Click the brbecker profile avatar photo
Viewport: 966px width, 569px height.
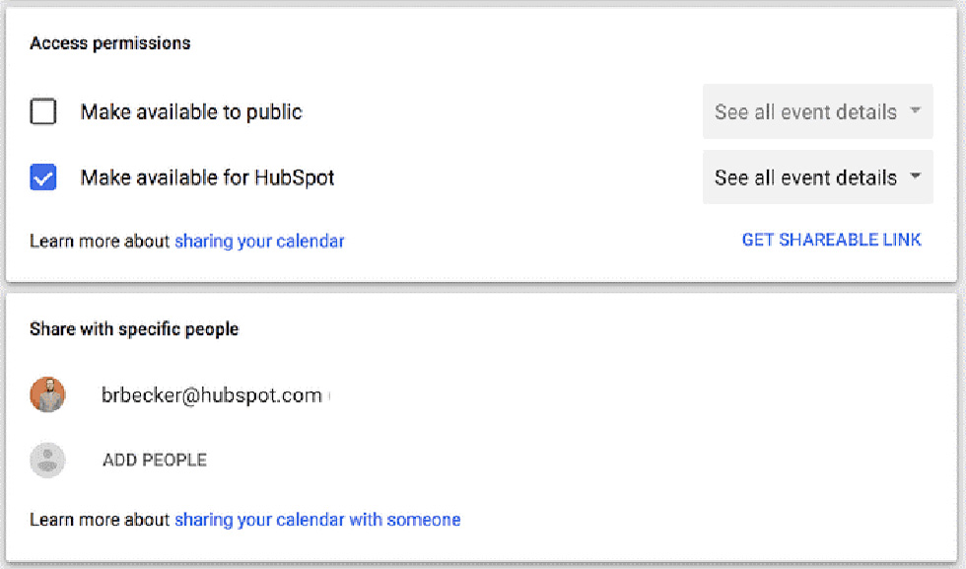click(47, 395)
